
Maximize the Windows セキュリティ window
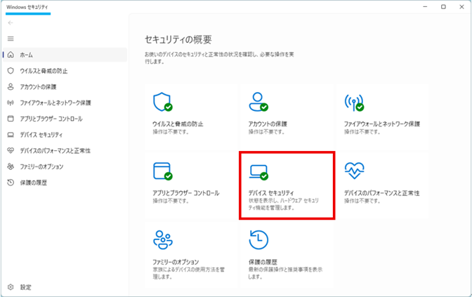pyautogui.click(x=442, y=7)
